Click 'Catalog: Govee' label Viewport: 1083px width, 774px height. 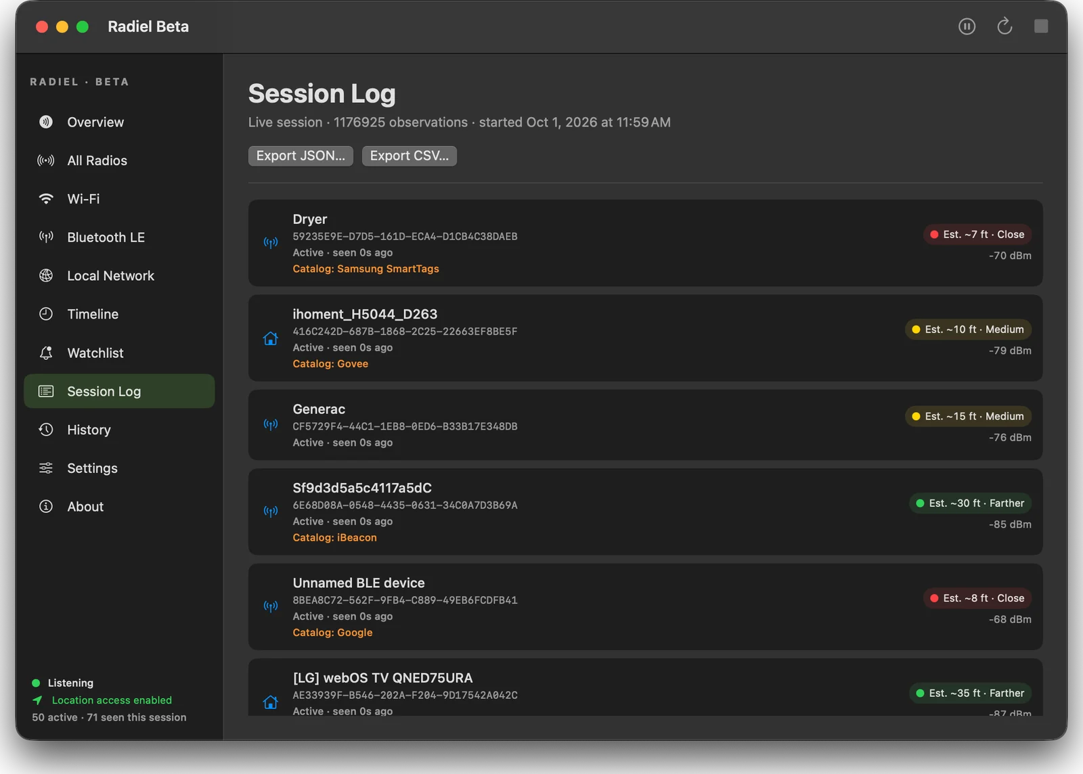point(330,364)
